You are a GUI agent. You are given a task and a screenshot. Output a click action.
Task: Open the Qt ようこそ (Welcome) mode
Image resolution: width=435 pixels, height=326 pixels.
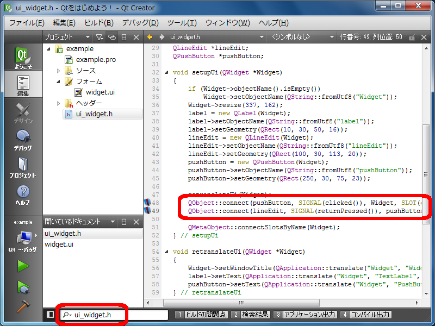(22, 59)
